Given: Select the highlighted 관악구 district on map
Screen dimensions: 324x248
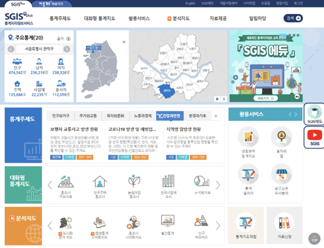Looking at the screenshot, I should pyautogui.click(x=167, y=91).
